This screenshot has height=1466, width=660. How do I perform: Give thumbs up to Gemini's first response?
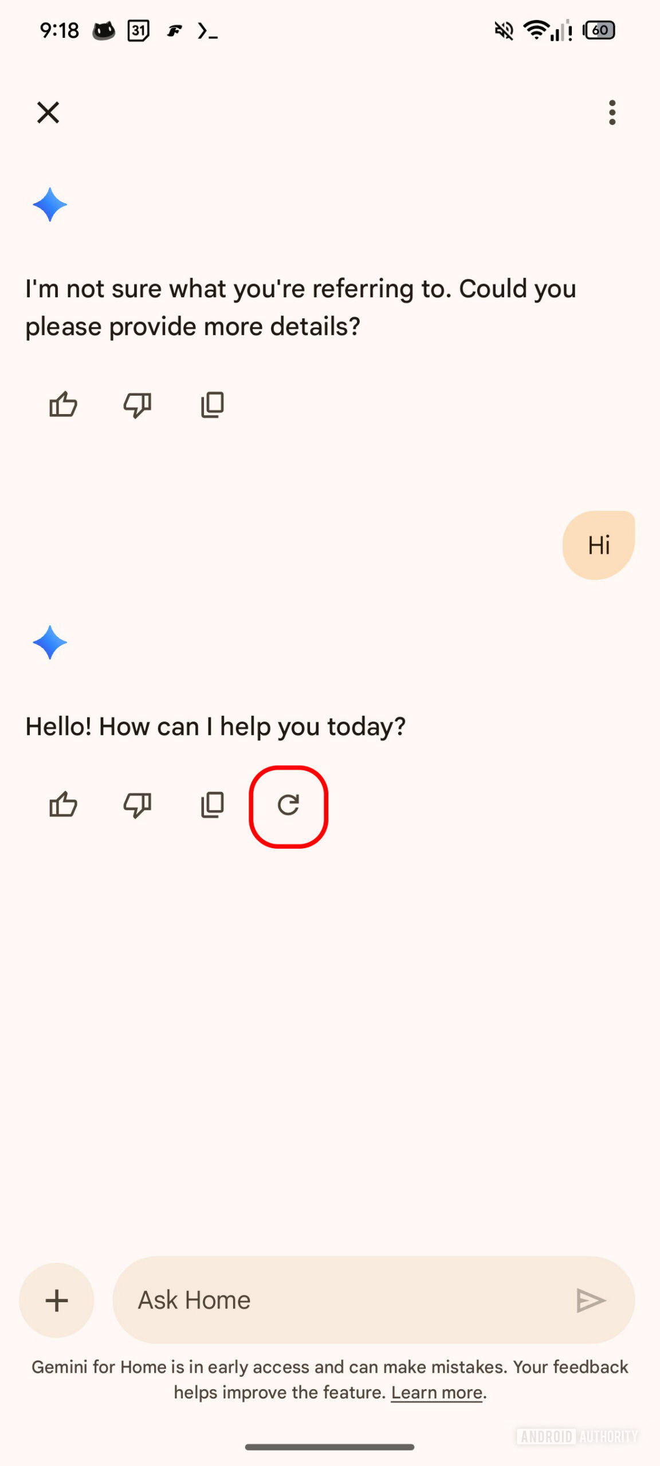[63, 404]
